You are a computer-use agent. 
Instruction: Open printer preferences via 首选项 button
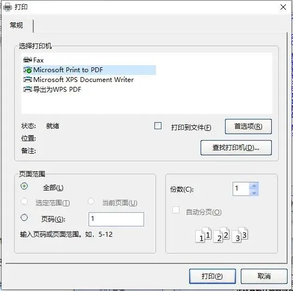click(248, 126)
